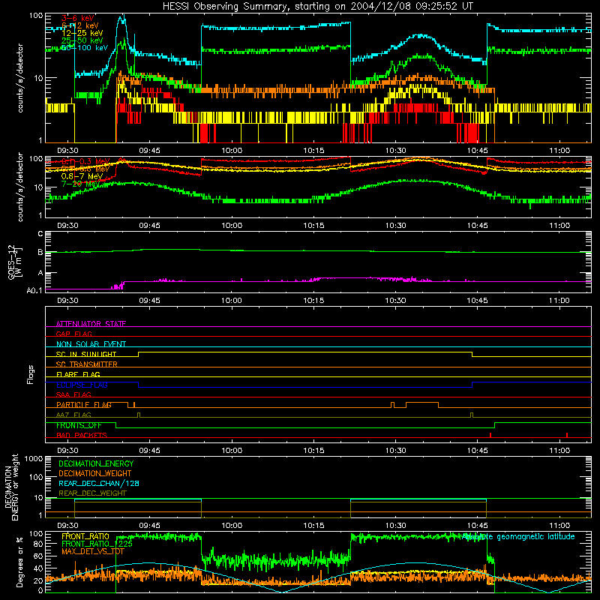The image size is (600, 600).
Task: Click the 'AAZ_FLAG' label
Action: point(73,415)
